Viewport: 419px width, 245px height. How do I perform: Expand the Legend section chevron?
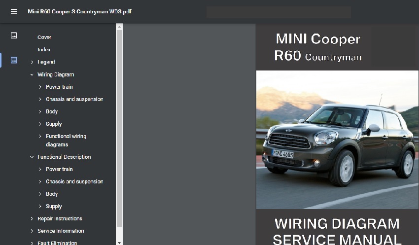coord(32,62)
